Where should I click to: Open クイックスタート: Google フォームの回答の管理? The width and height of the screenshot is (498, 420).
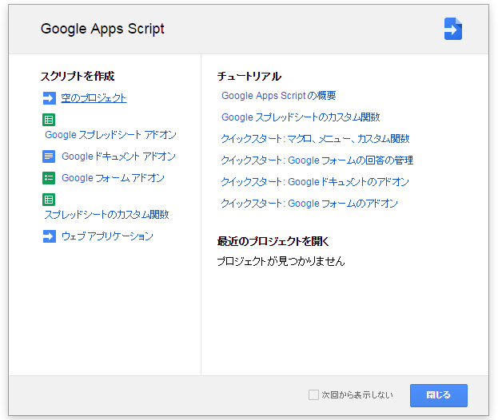[317, 160]
